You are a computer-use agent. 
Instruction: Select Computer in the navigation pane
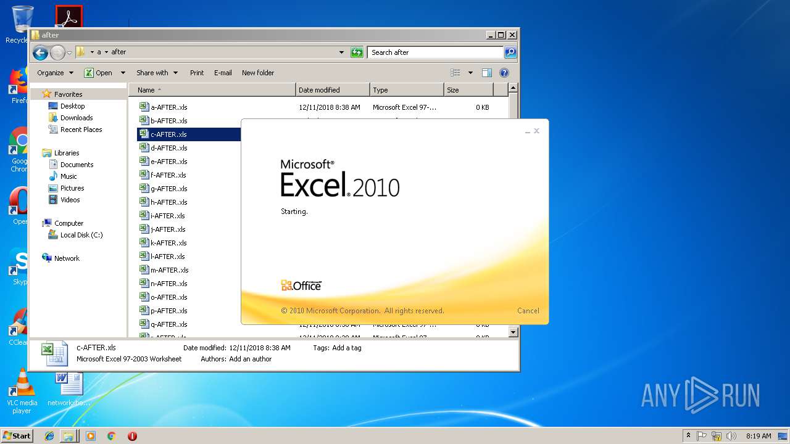coord(69,223)
